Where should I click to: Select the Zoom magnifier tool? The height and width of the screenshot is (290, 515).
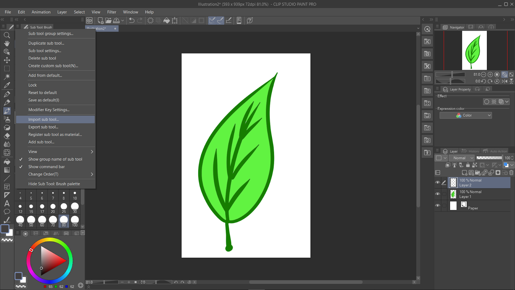click(7, 35)
